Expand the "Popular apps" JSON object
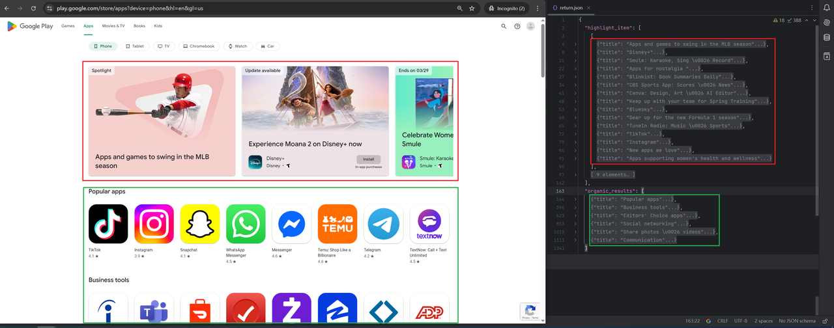This screenshot has height=328, width=834. pos(575,199)
